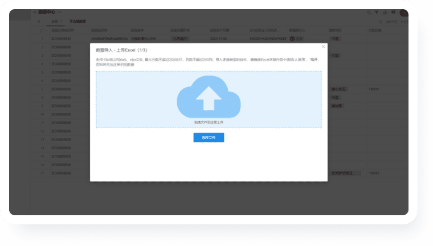This screenshot has width=433, height=246.
Task: Click the filter funnel icon in background
Action: 377,13
